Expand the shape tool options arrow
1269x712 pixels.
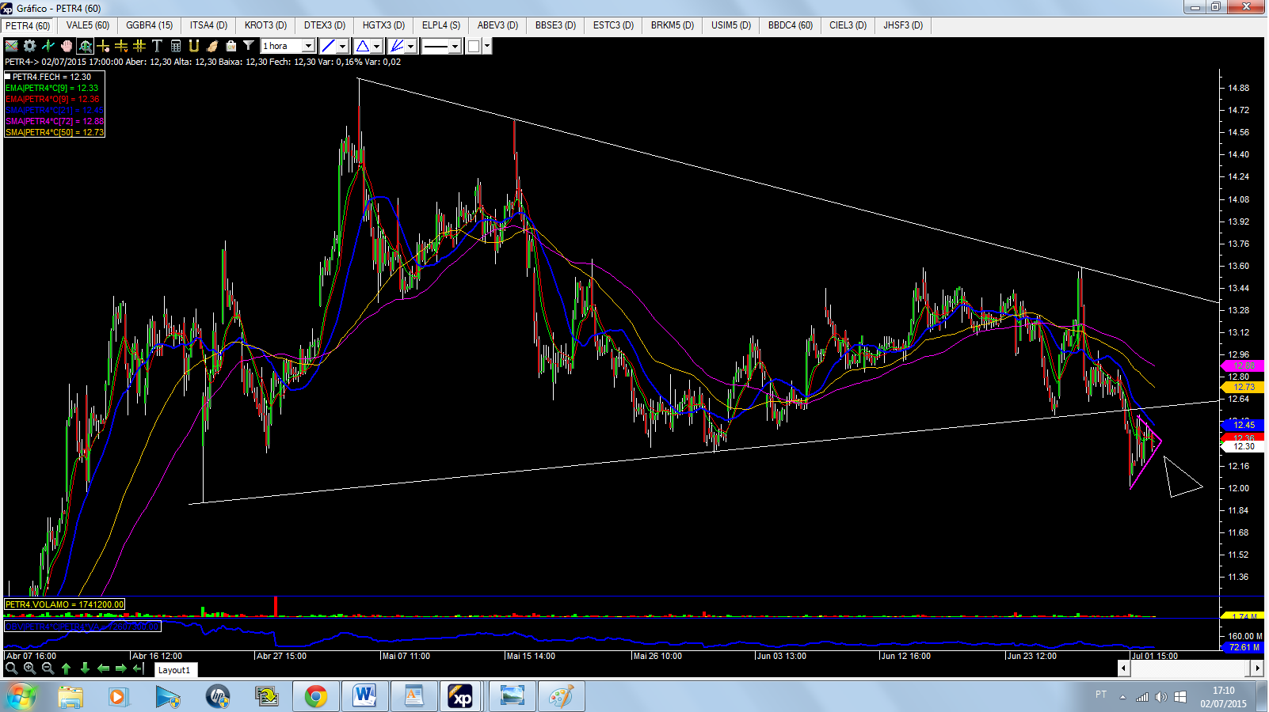point(377,46)
